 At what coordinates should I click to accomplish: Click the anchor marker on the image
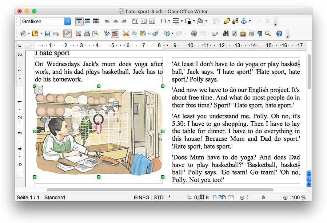tap(39, 90)
